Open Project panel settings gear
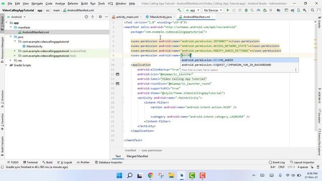This screenshot has width=322, height=181. tap(100, 17)
